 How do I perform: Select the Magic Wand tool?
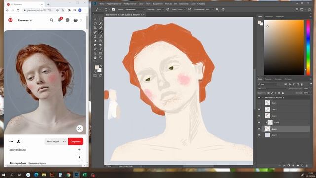[101, 23]
